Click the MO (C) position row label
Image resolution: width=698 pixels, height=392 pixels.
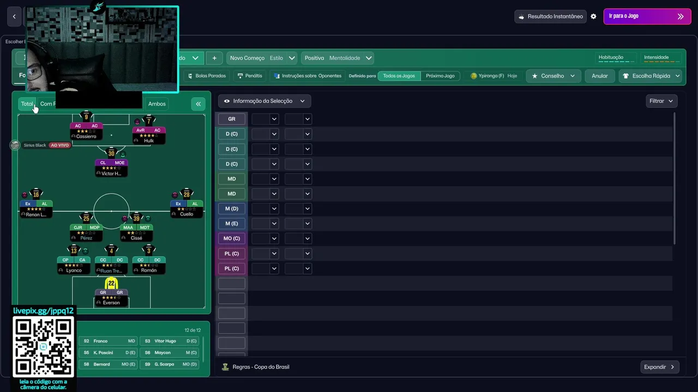(x=232, y=238)
